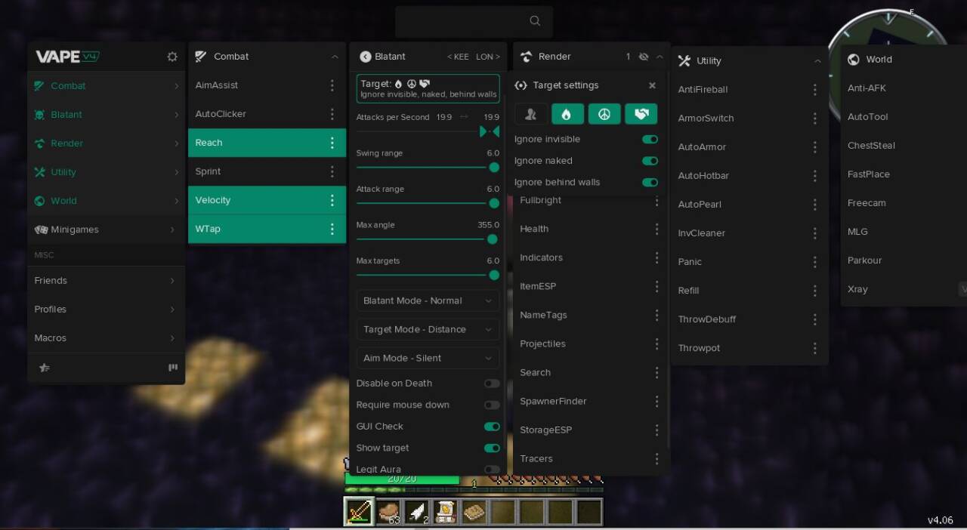Viewport: 967px width, 530px height.
Task: Open WTap options dots
Action: (x=332, y=229)
